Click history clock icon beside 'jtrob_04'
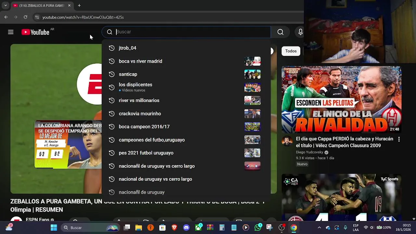 (111, 48)
